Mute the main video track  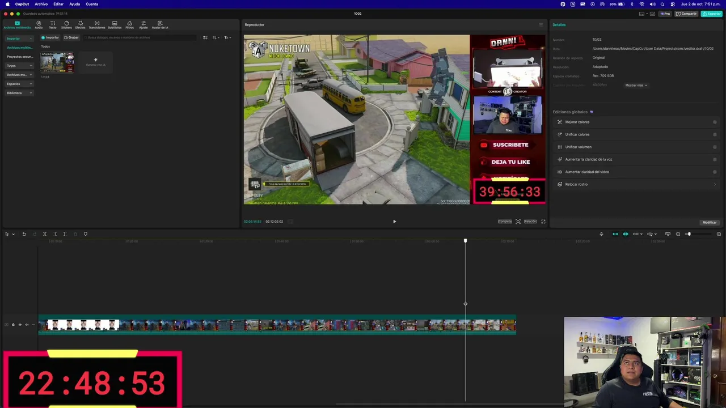click(x=27, y=325)
